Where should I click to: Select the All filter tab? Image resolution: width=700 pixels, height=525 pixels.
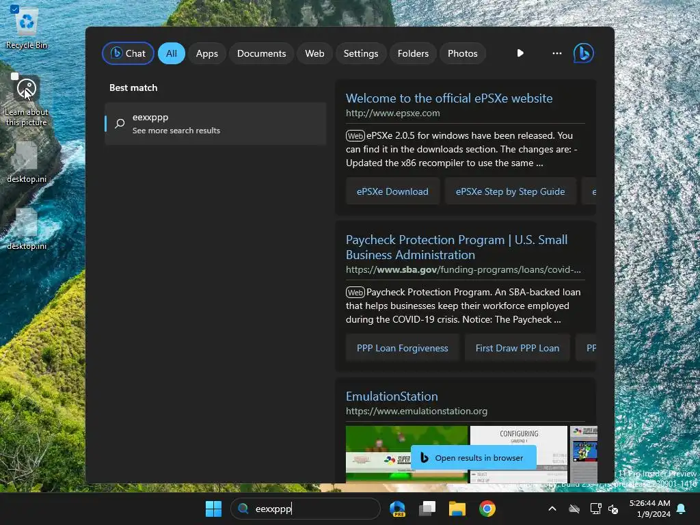pos(172,53)
